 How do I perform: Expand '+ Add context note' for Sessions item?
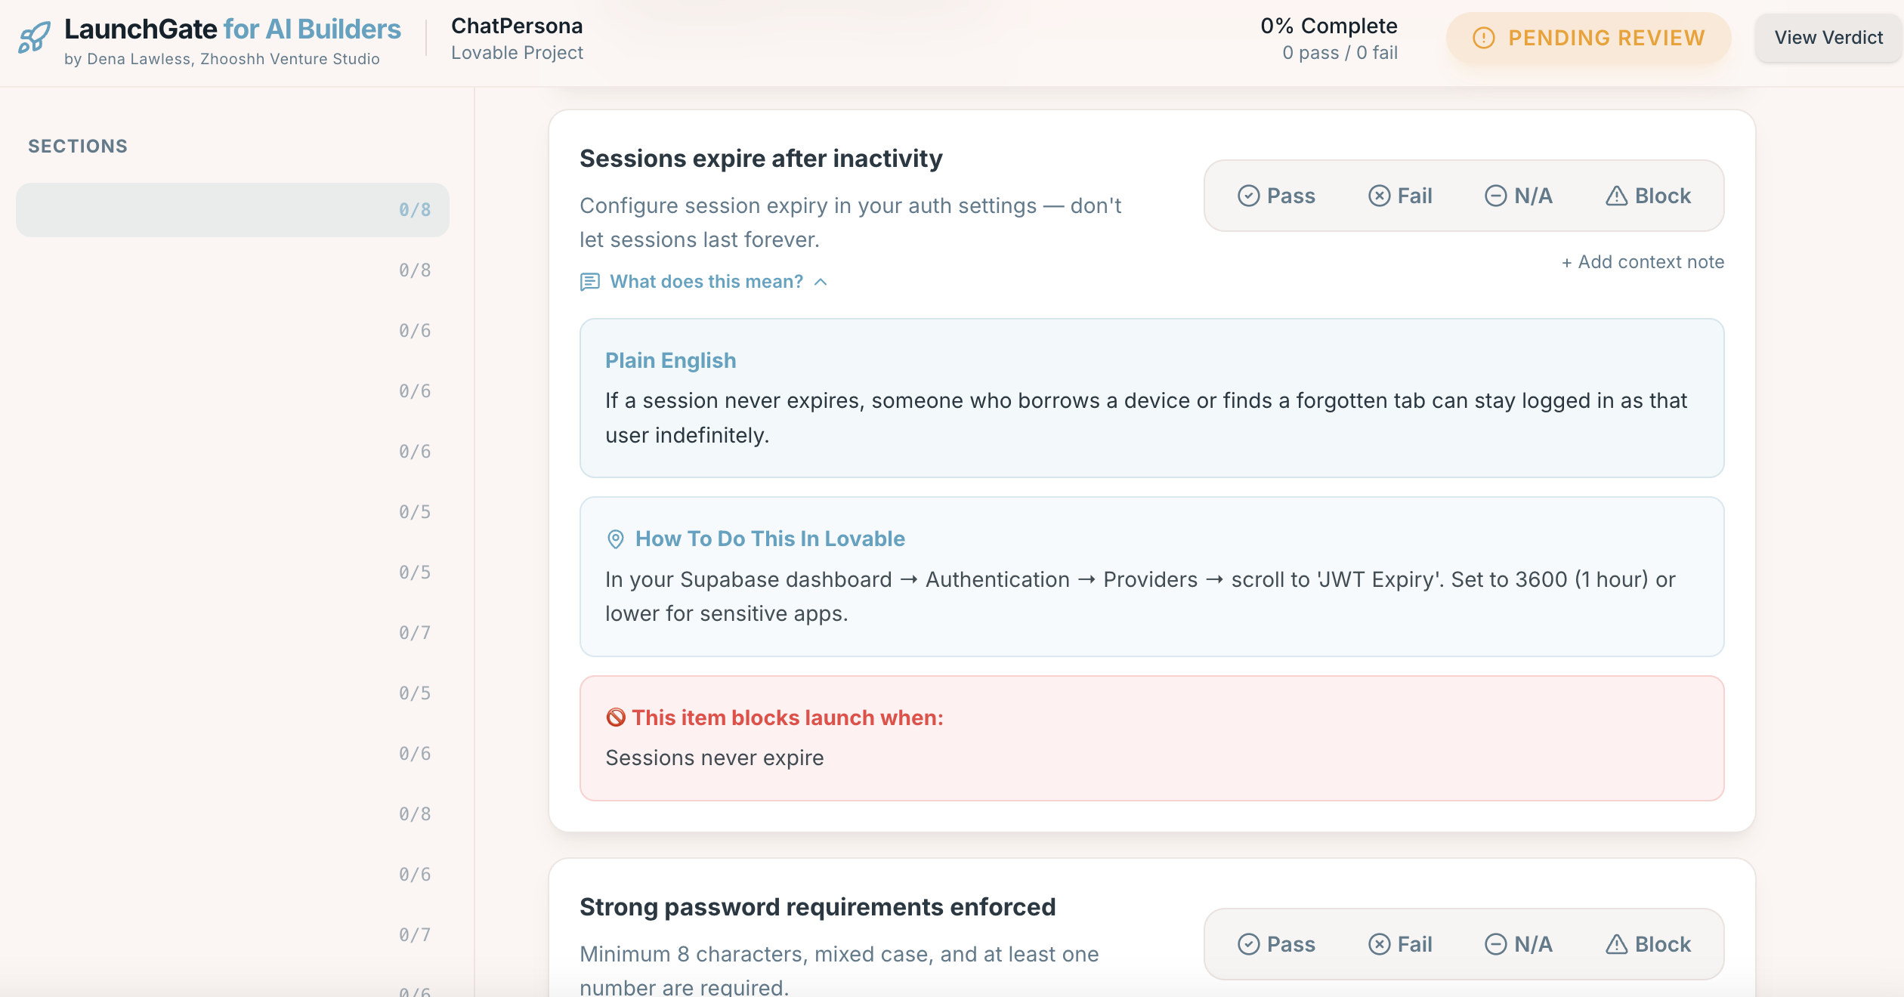click(x=1643, y=262)
